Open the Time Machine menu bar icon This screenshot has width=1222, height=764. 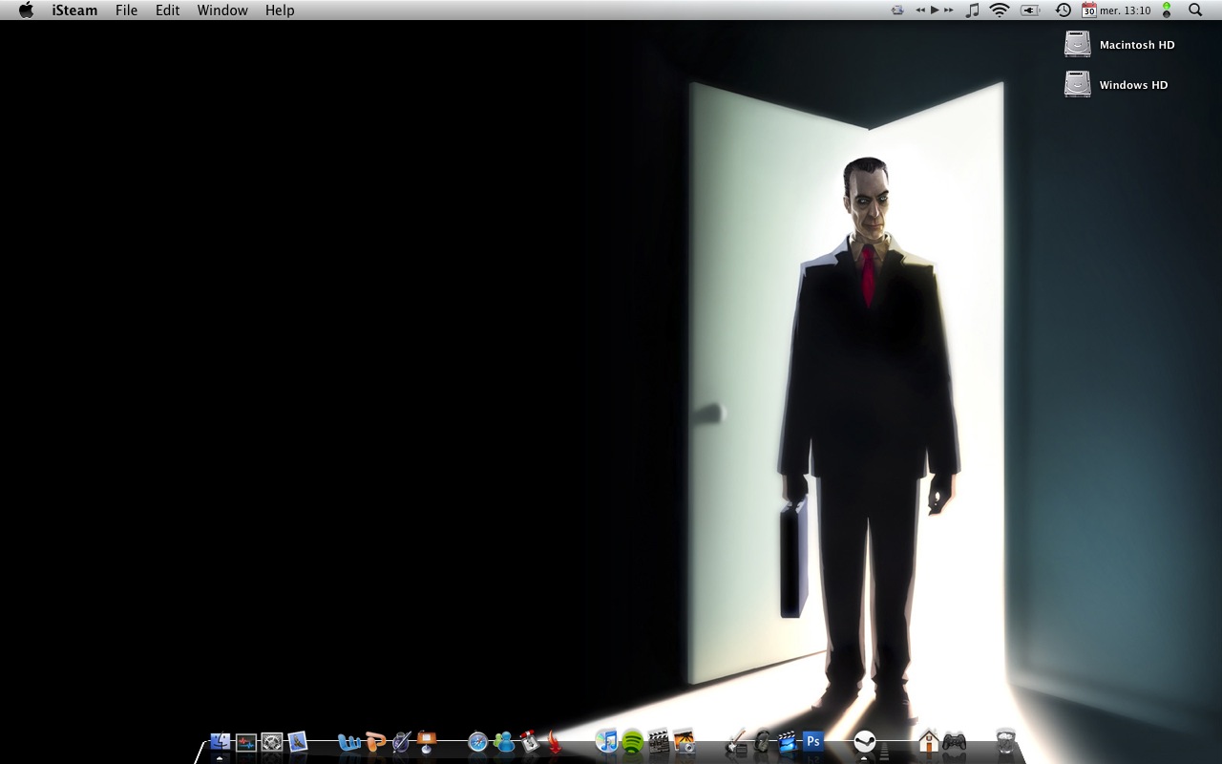[1063, 10]
